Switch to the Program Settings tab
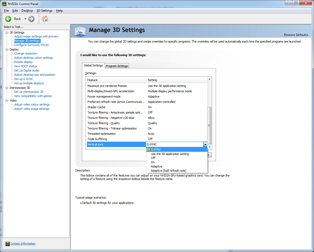314x252 pixels. [117, 66]
